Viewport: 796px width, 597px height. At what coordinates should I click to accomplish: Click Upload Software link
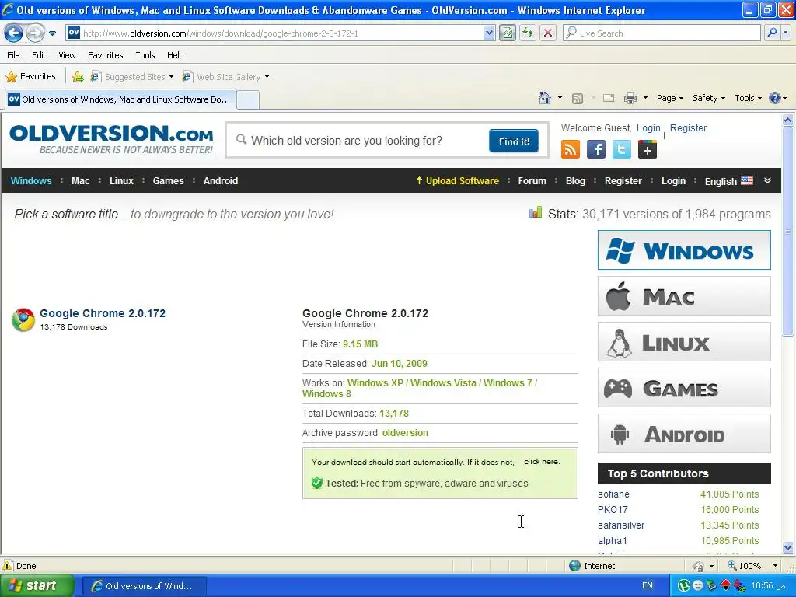457,180
